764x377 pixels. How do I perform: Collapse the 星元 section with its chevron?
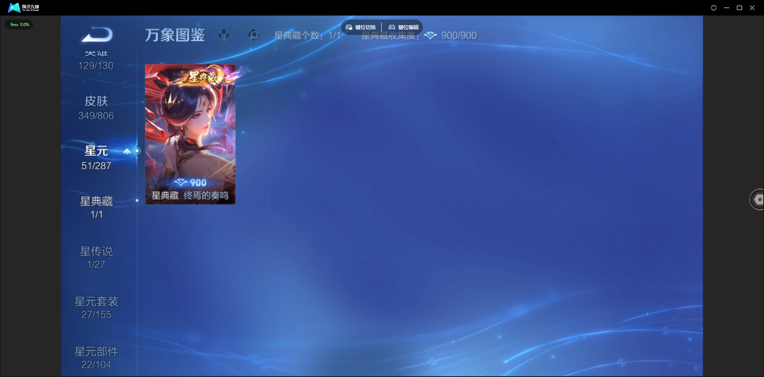pyautogui.click(x=127, y=151)
